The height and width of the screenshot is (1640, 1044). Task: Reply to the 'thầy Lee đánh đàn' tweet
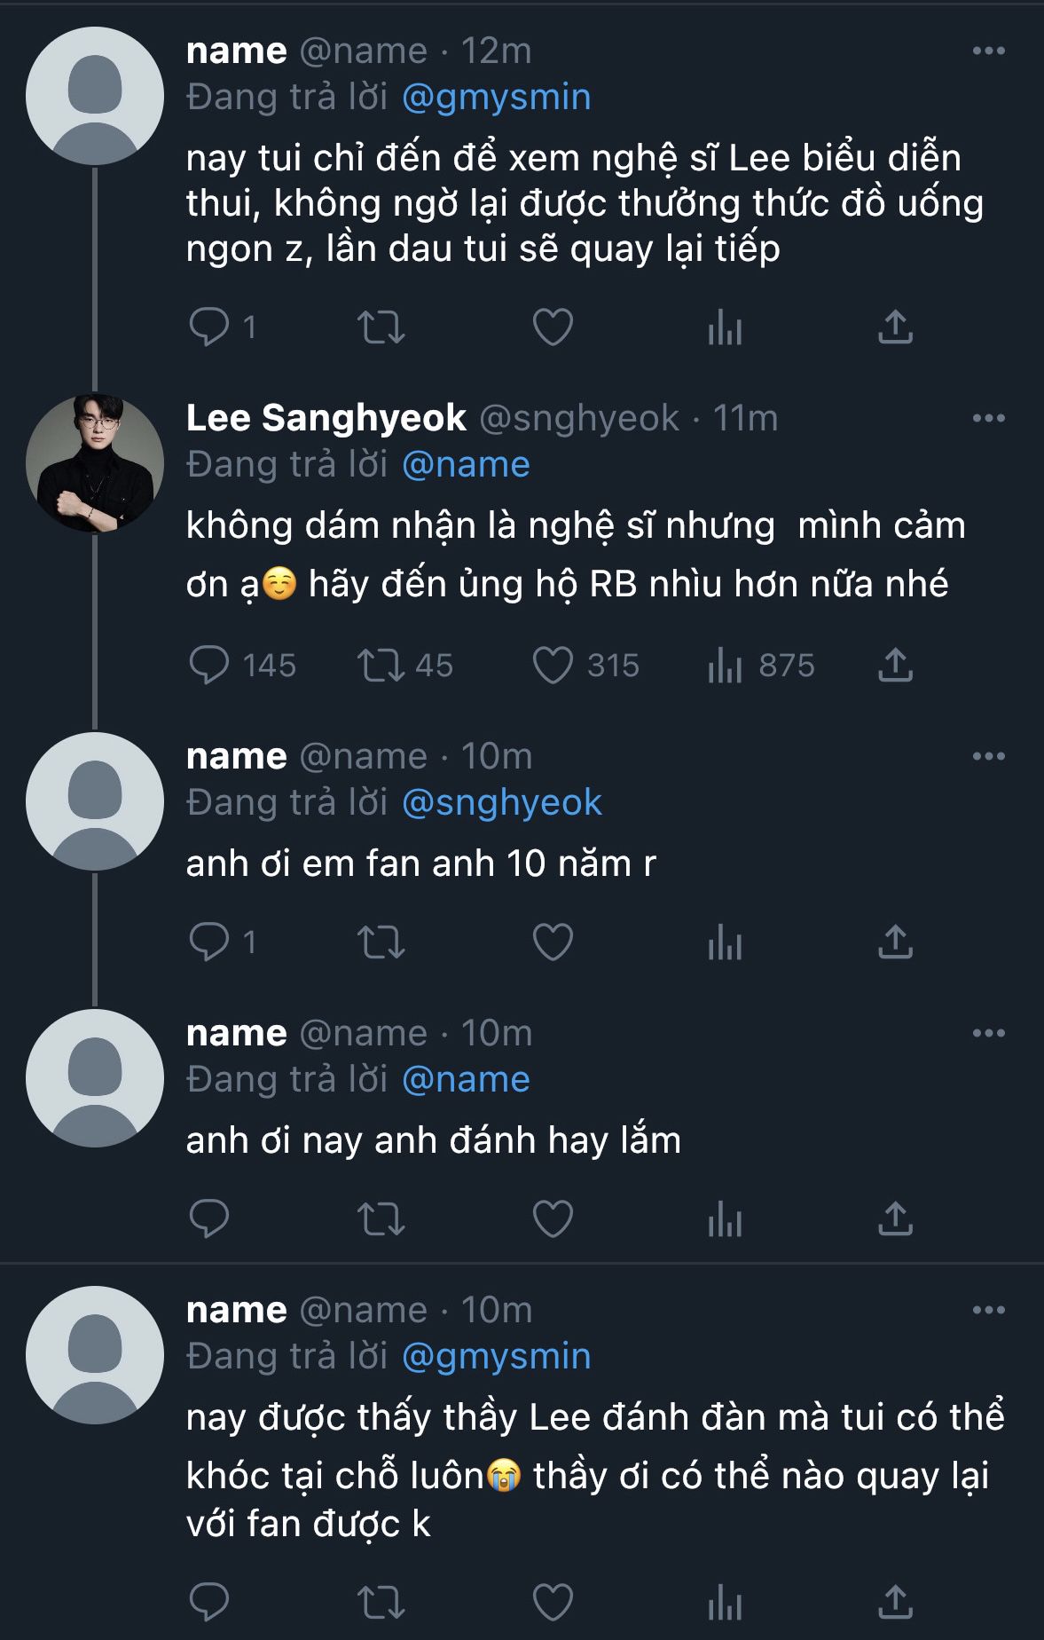tap(209, 1602)
